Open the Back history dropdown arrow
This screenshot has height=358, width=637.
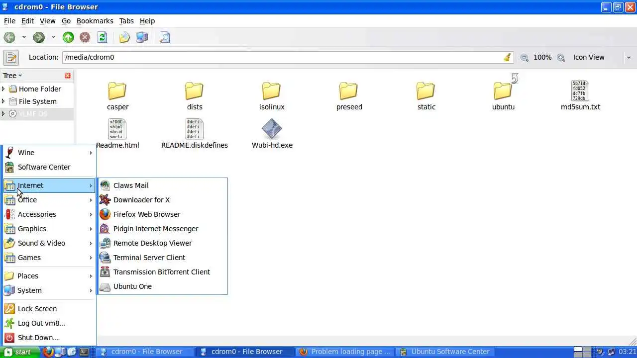tap(23, 37)
